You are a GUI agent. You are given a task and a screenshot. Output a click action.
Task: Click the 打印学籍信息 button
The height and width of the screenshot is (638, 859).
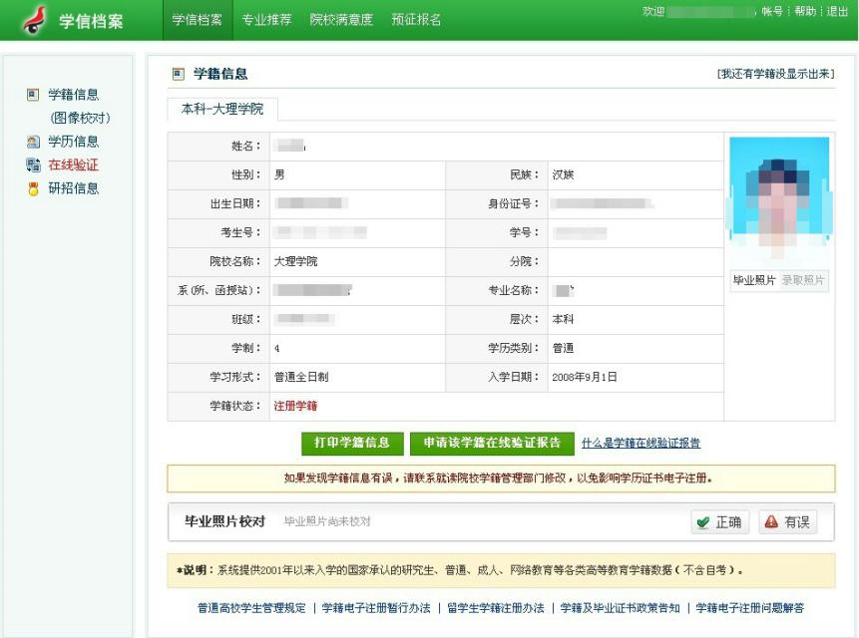coord(352,444)
